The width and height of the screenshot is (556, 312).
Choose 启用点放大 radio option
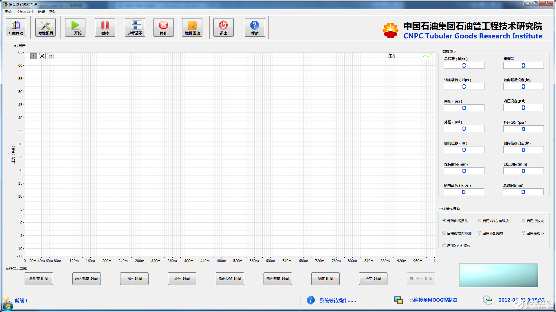pos(524,221)
